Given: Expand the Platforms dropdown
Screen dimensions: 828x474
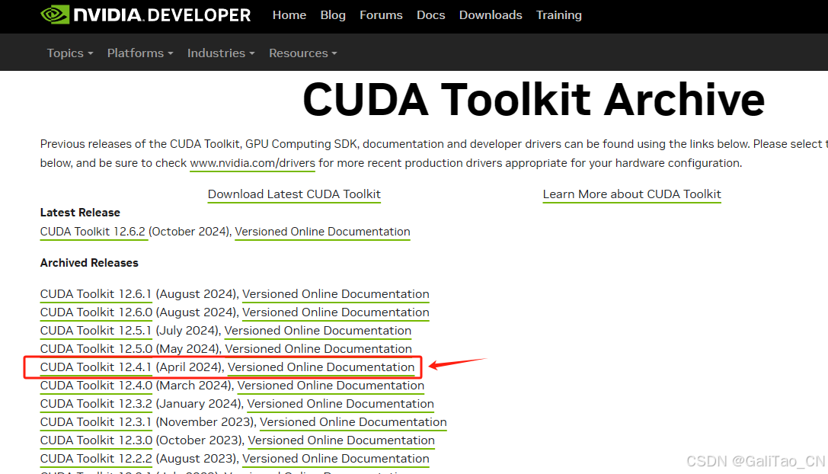Looking at the screenshot, I should tap(140, 53).
